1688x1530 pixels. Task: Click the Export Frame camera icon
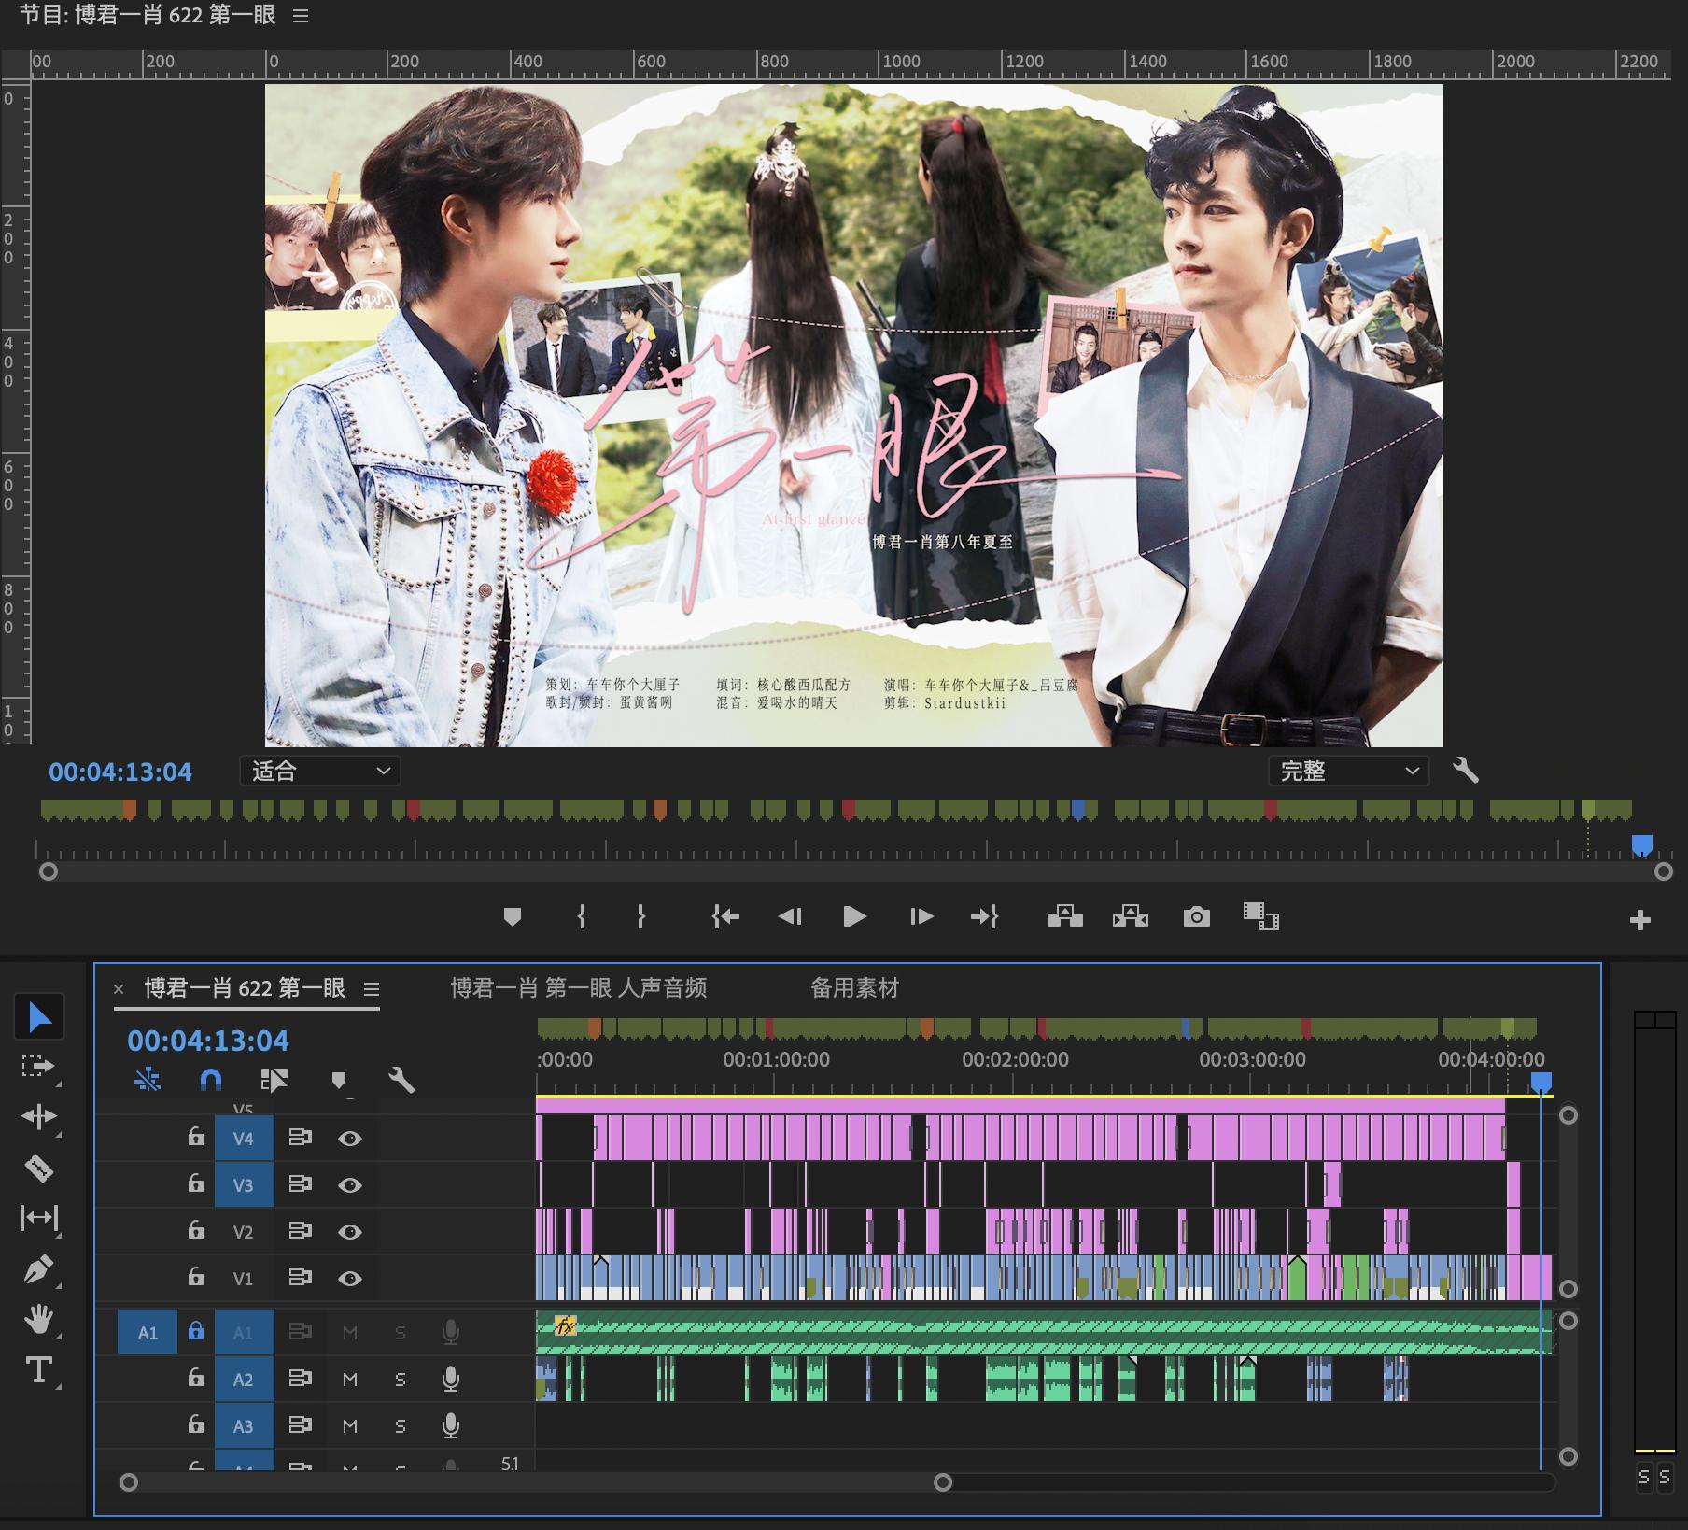tap(1196, 916)
